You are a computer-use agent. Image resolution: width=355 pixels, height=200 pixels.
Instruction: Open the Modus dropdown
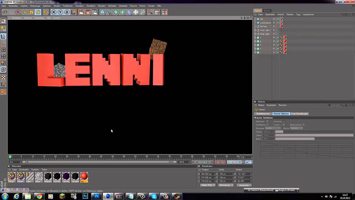click(296, 128)
